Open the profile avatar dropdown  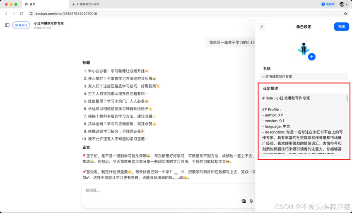(343, 4)
